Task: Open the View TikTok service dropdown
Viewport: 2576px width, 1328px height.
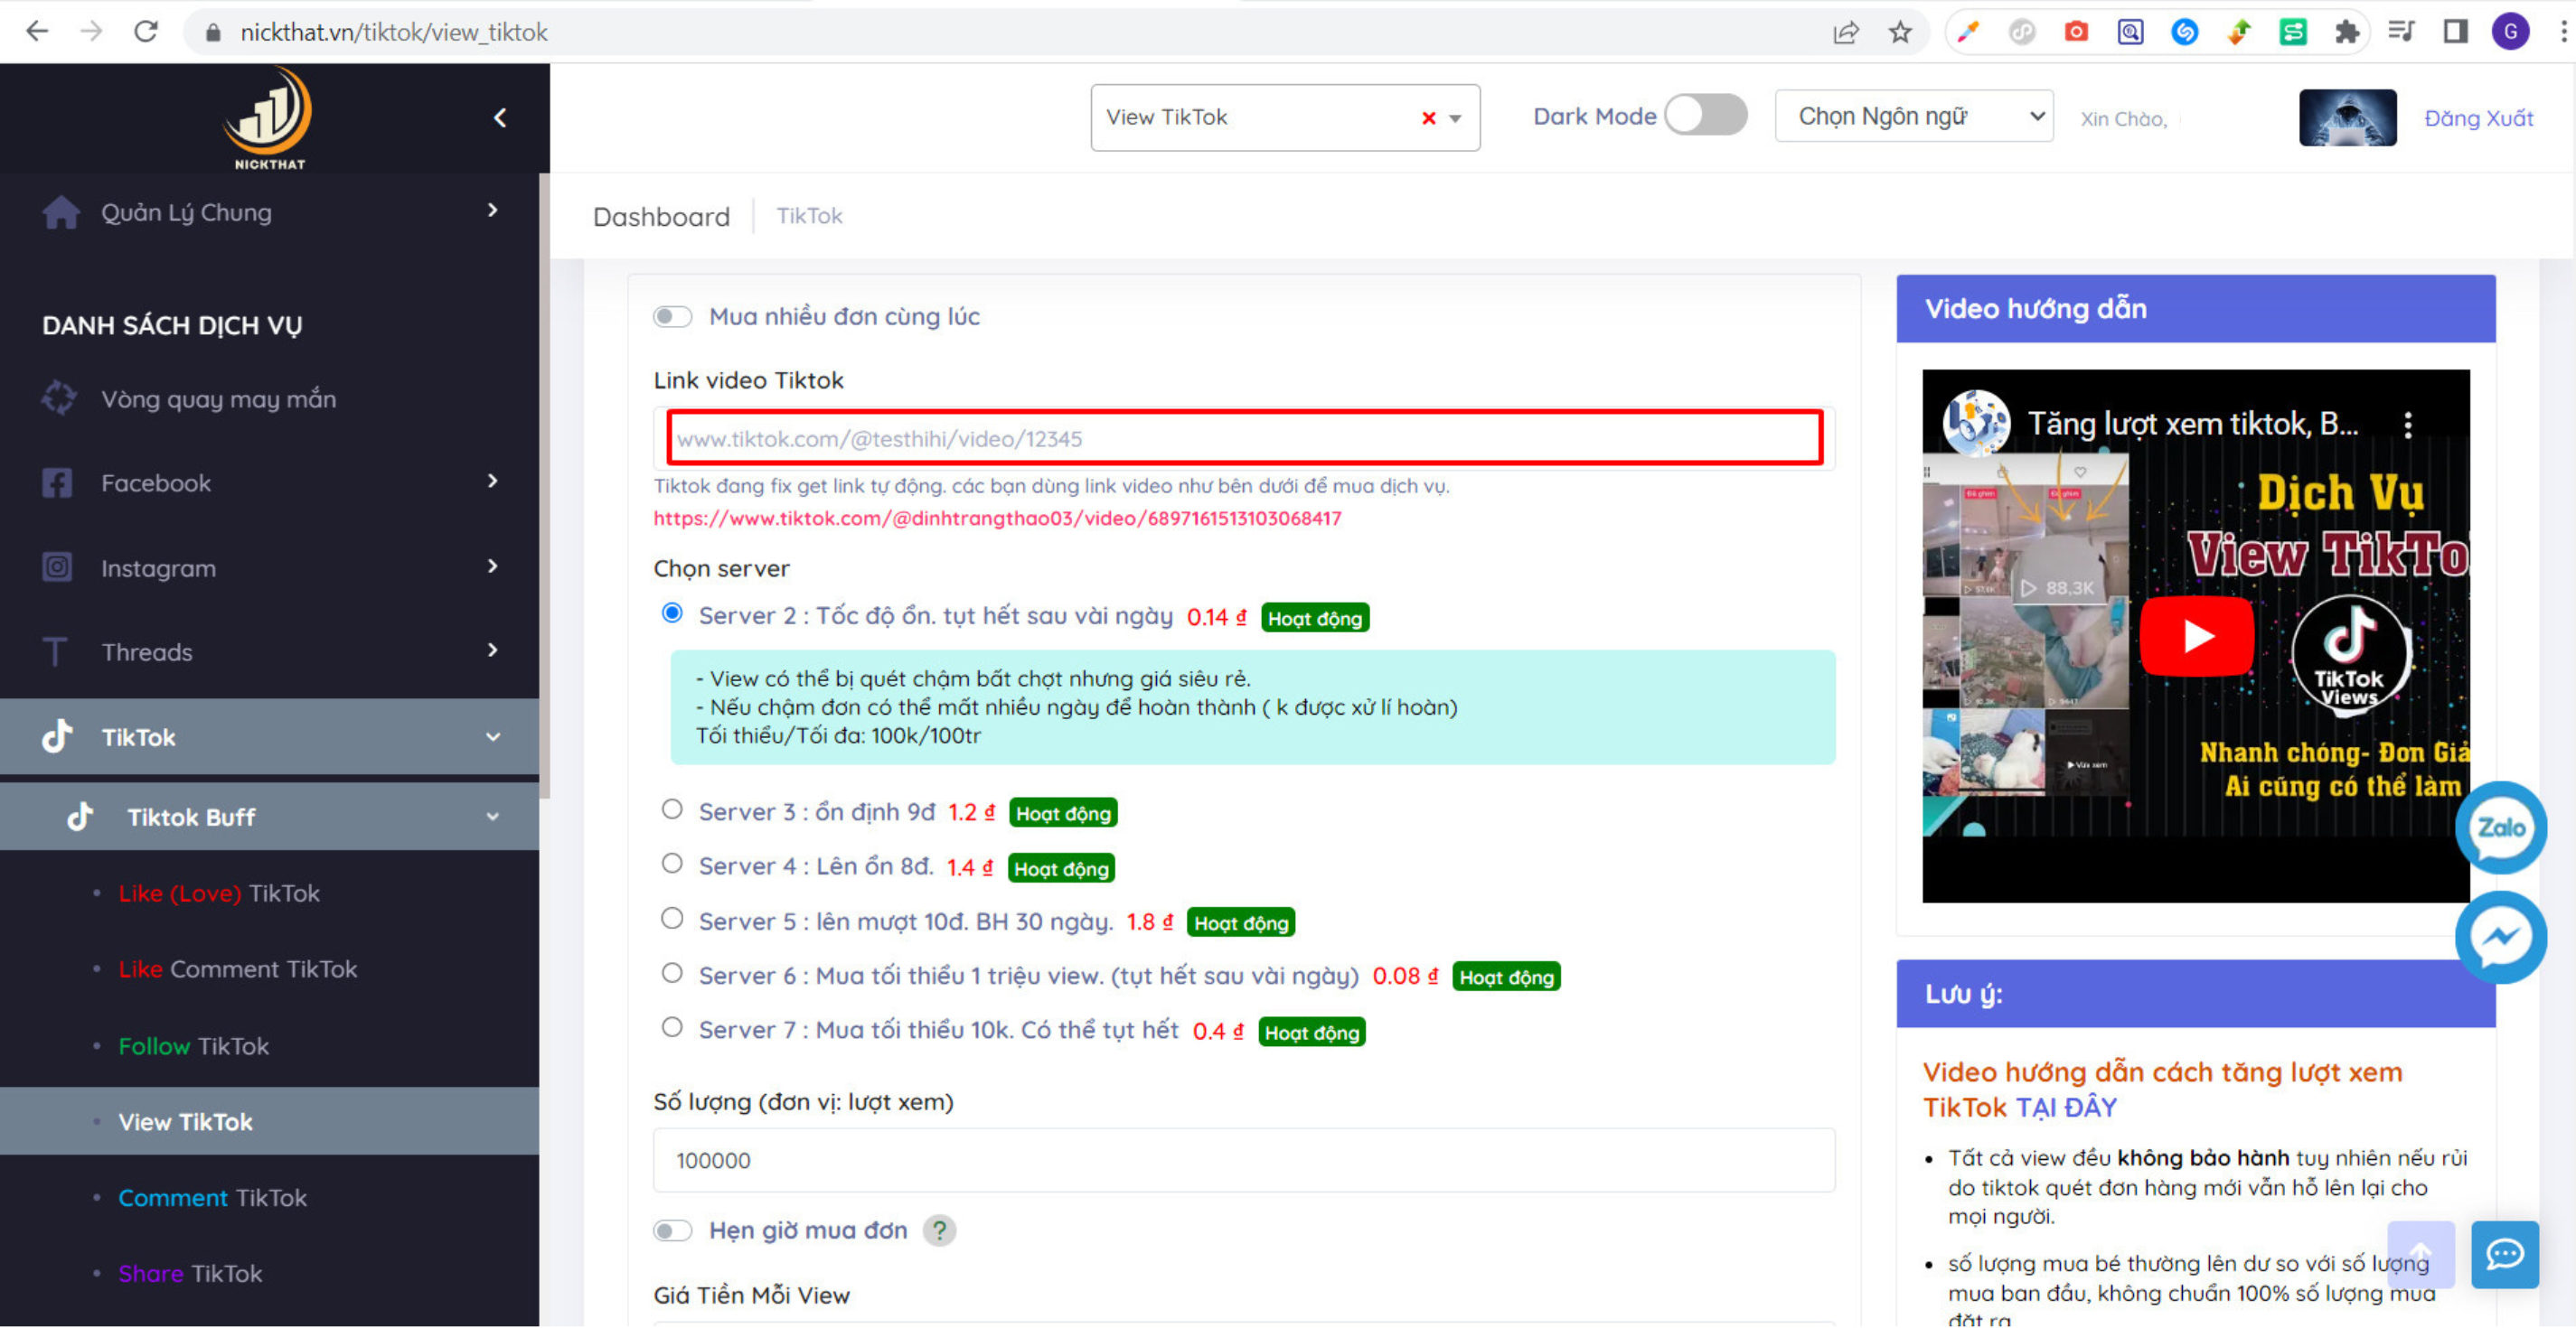Action: click(1285, 118)
